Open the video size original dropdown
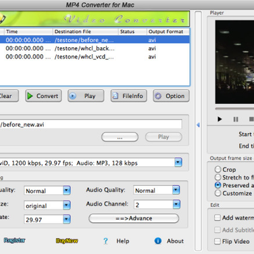This screenshot has width=254, height=254. [67, 205]
